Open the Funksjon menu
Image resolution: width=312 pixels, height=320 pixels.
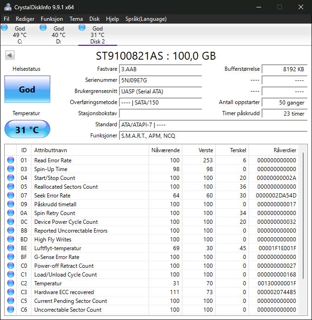tap(52, 19)
